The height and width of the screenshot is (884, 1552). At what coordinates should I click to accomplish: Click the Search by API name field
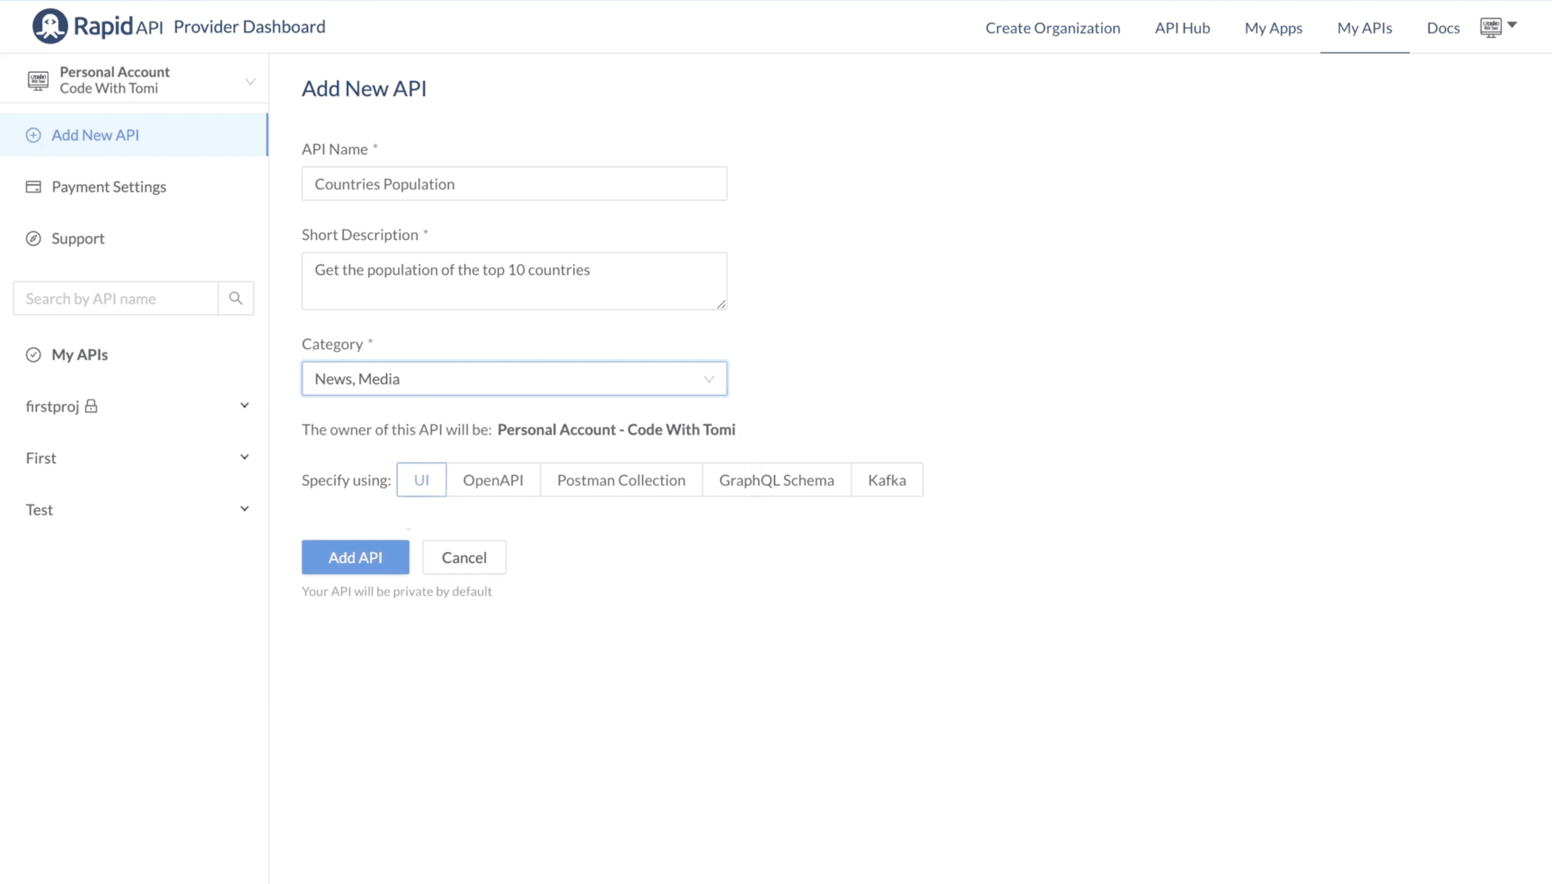(115, 298)
